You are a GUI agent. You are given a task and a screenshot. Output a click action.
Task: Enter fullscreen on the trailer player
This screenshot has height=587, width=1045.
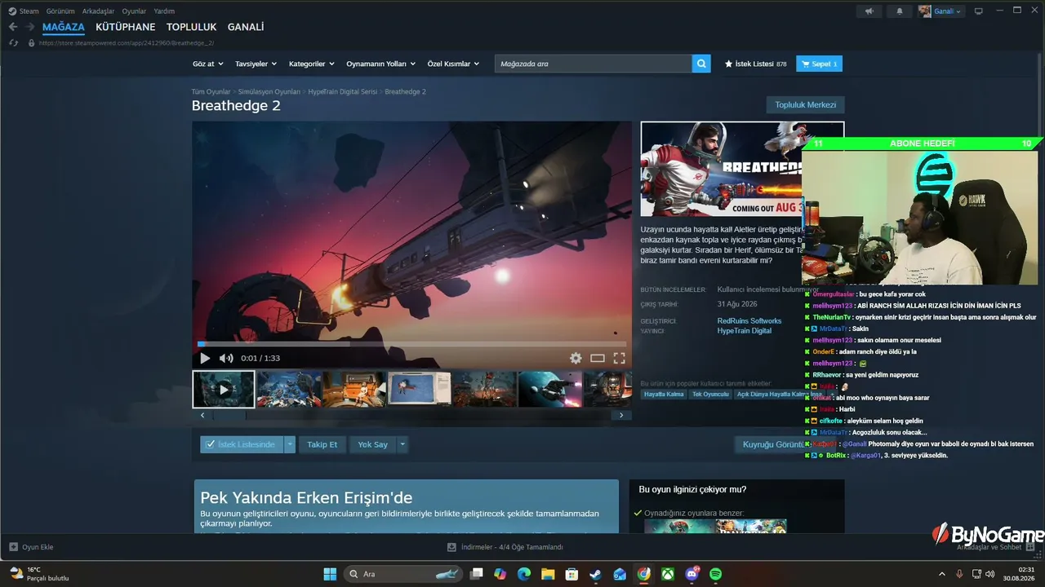(x=620, y=358)
